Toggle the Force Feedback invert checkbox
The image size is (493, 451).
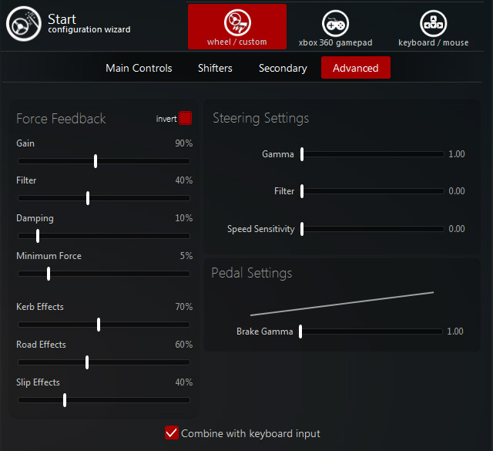tap(185, 118)
